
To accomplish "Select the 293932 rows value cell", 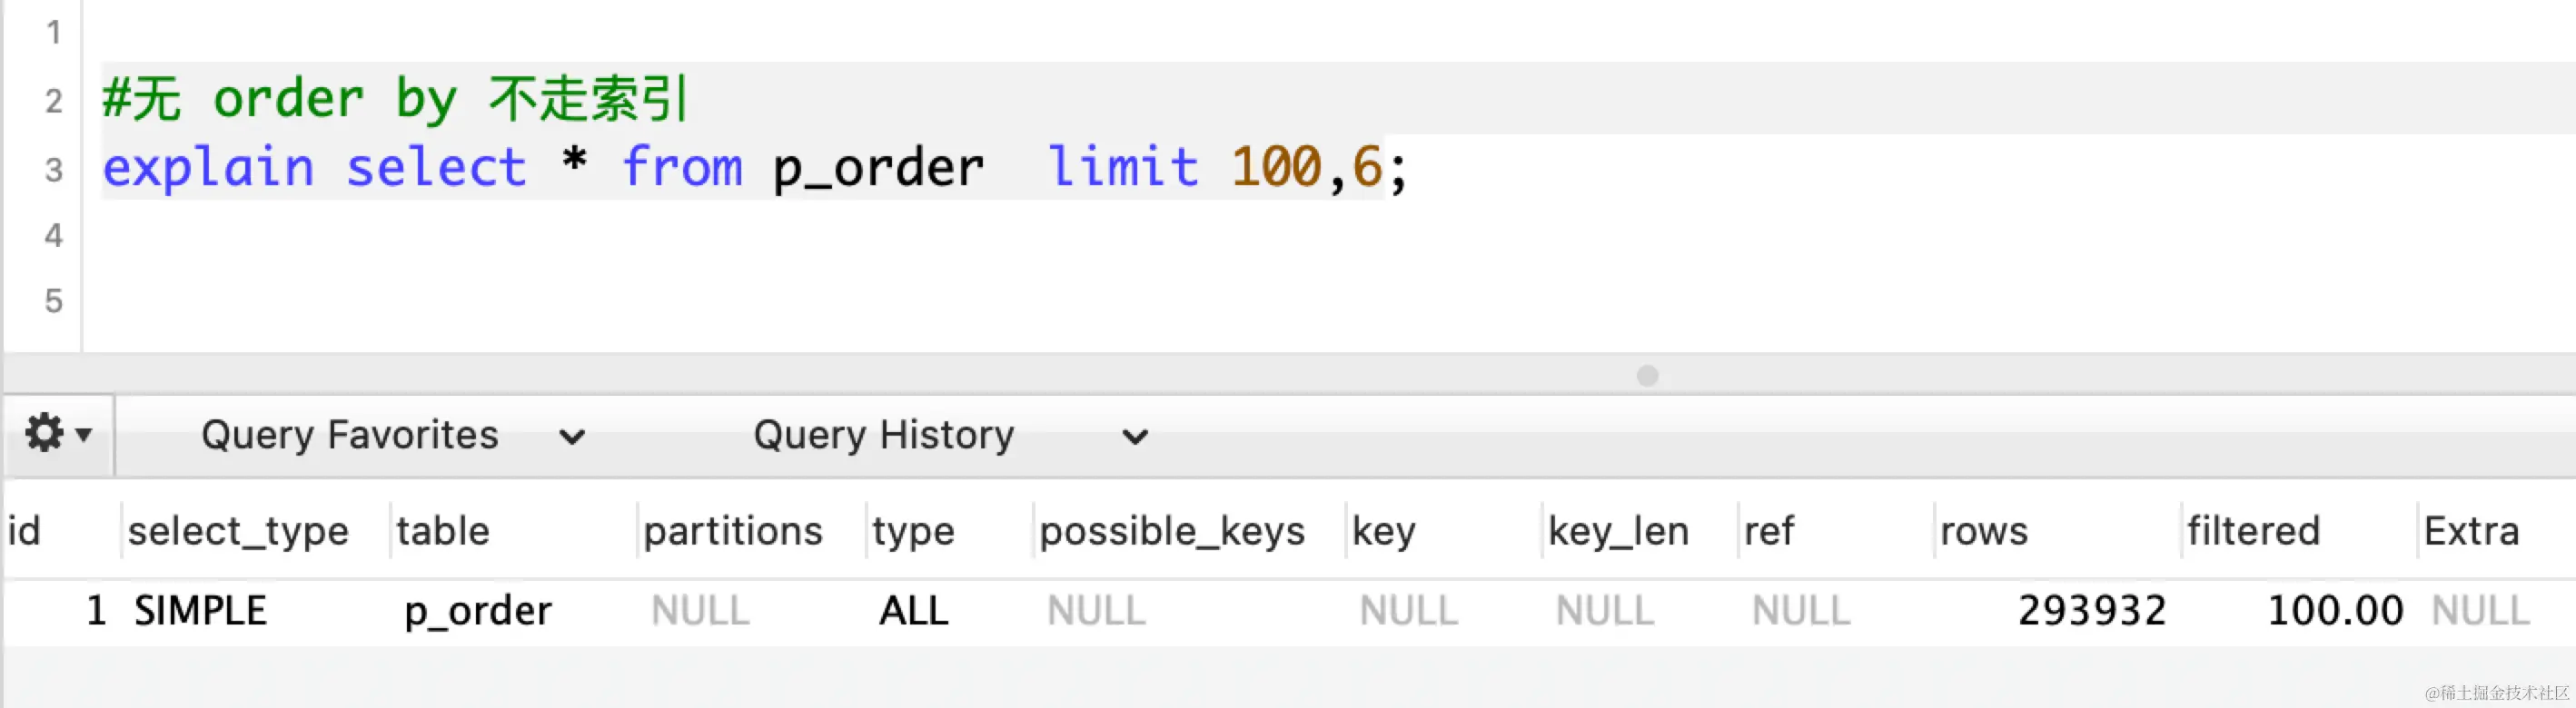I will (x=2091, y=611).
